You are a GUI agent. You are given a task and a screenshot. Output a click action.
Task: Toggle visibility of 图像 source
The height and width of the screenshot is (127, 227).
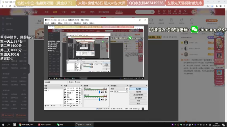(x=77, y=97)
